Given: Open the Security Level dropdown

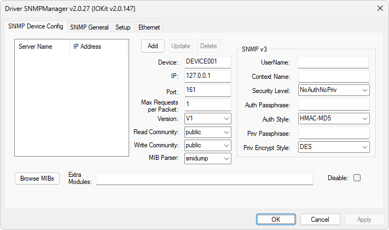Looking at the screenshot, I should click(334, 90).
